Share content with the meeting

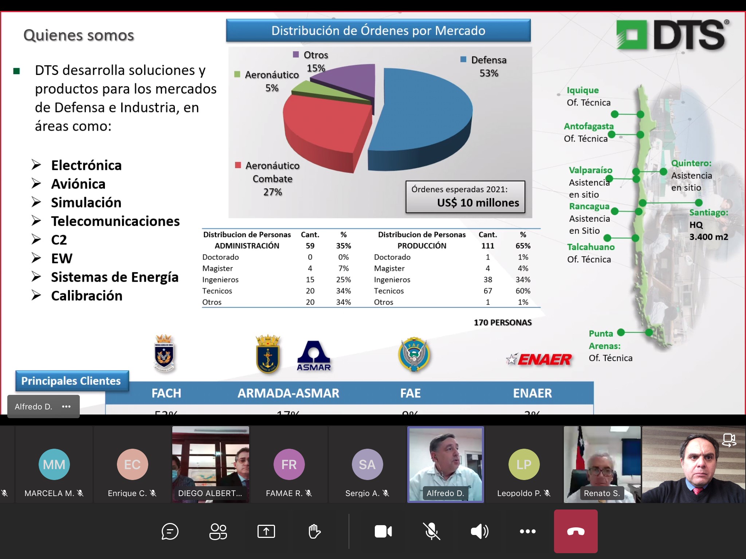pos(266,531)
